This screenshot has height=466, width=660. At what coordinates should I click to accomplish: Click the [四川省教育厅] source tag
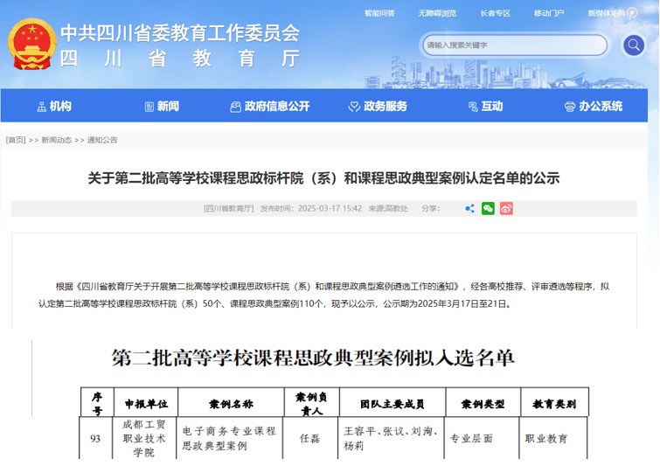point(228,208)
